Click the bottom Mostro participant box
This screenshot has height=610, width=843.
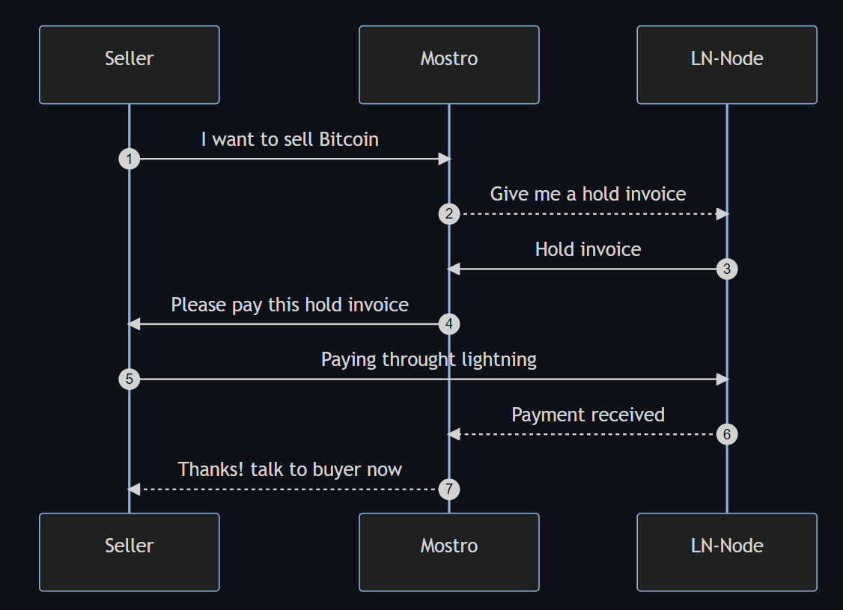coord(449,552)
